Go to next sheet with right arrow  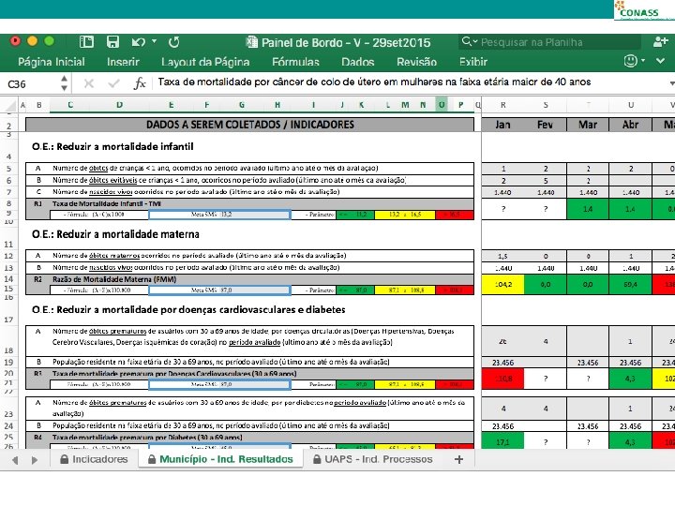pyautogui.click(x=35, y=460)
